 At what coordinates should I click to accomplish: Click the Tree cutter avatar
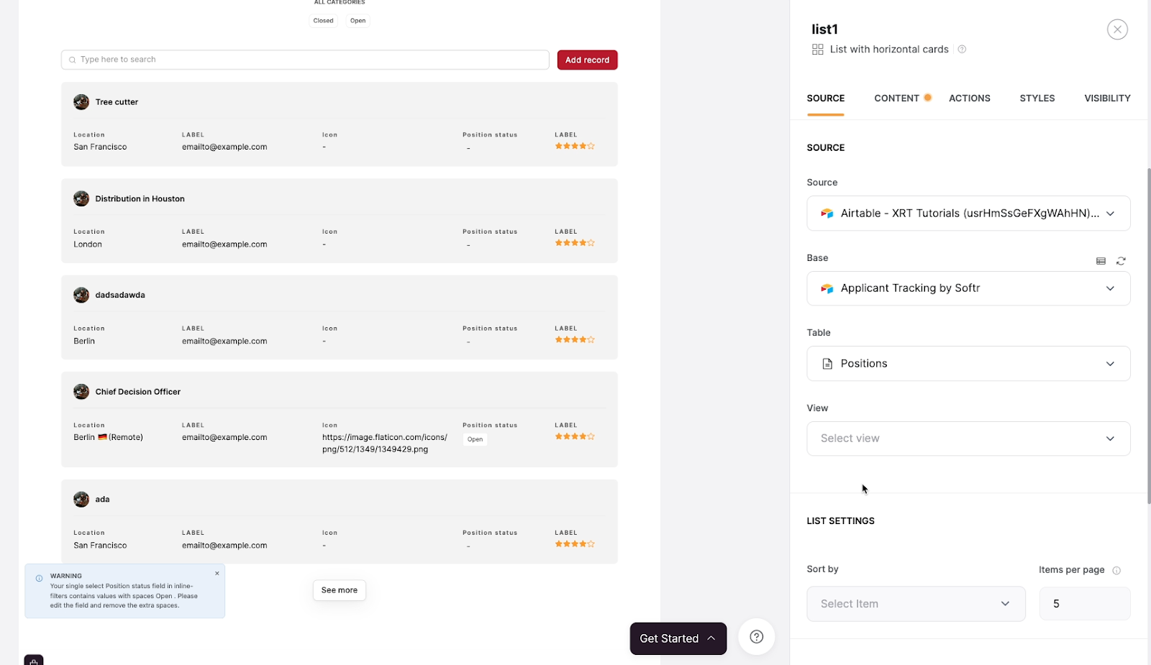pyautogui.click(x=81, y=102)
